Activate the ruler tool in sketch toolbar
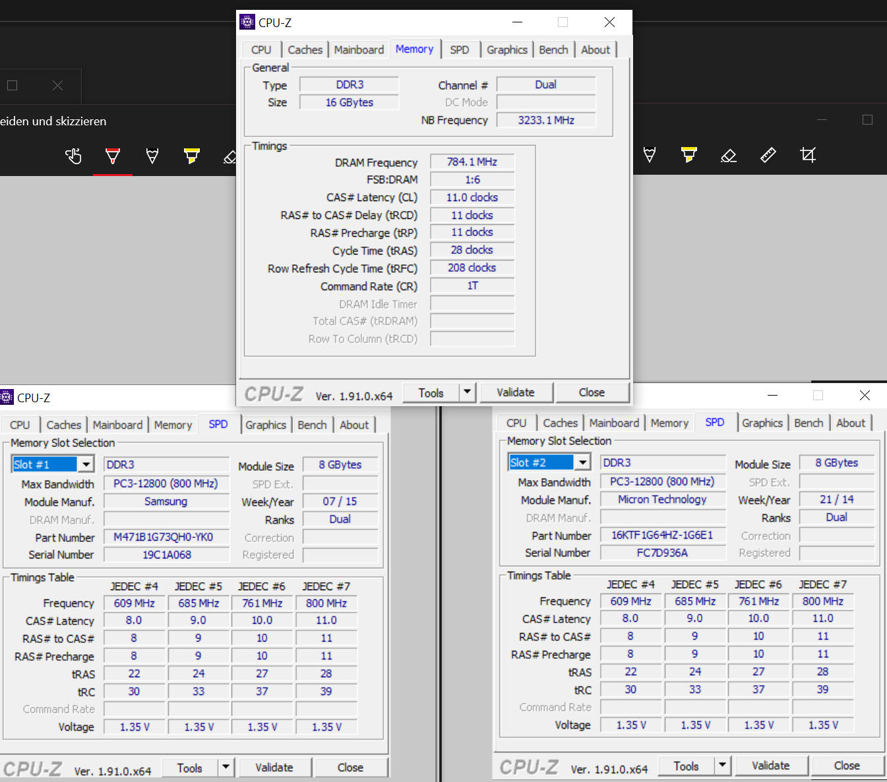 click(x=768, y=155)
